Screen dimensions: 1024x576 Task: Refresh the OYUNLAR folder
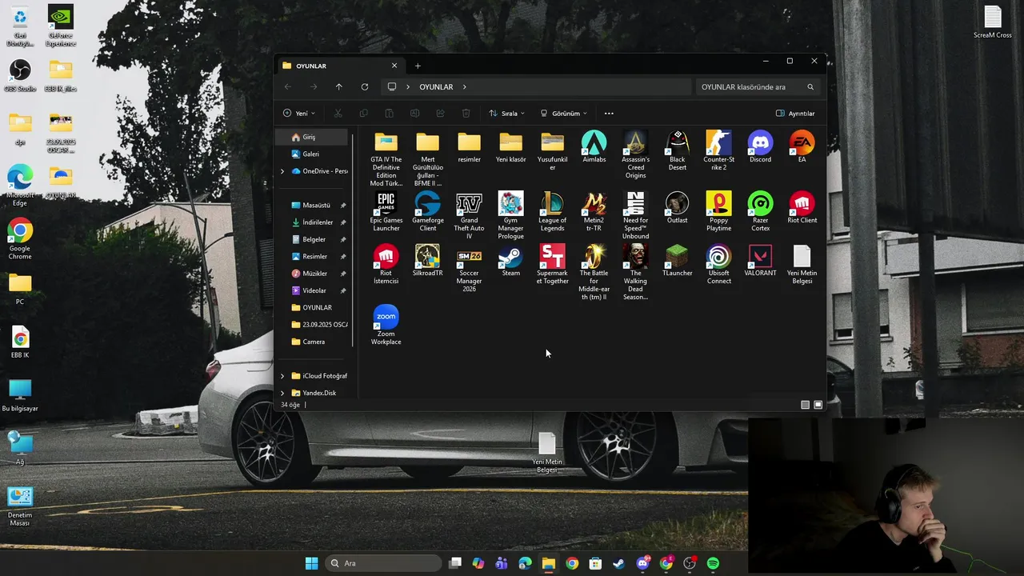365,86
